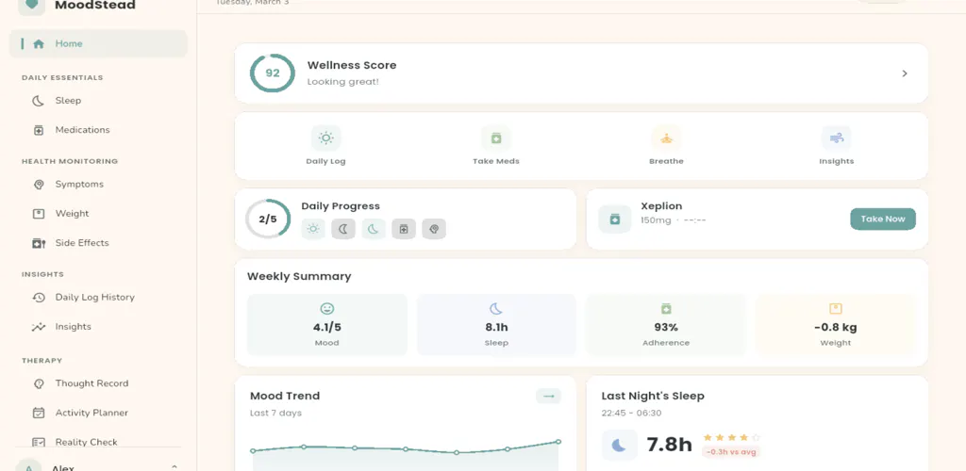Expand Wellness Score details chevron
966x471 pixels.
[x=905, y=73]
